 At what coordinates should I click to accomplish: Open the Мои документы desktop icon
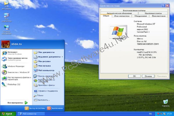pos(6,5)
